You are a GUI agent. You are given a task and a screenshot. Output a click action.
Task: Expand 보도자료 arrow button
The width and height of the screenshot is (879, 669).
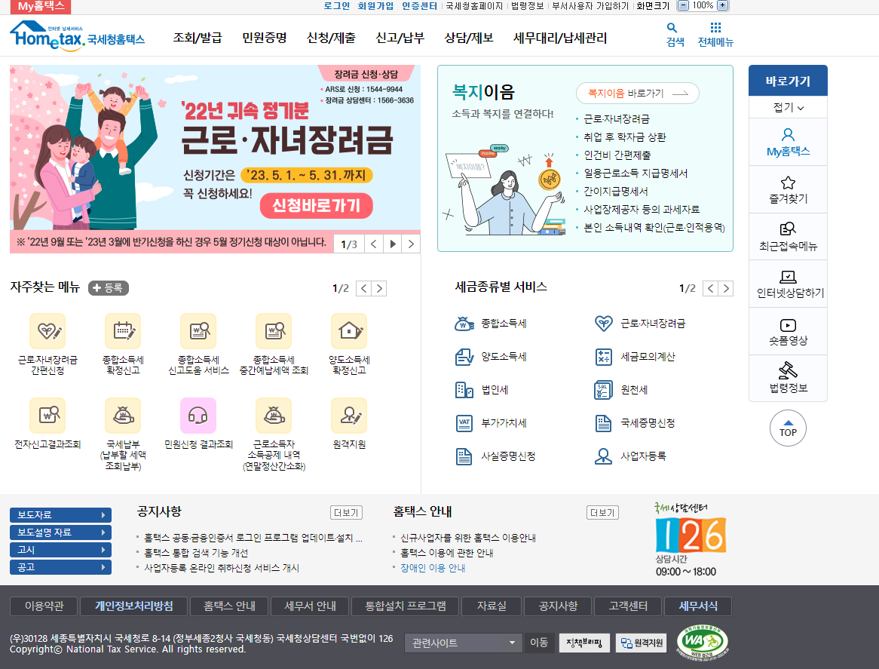point(60,515)
